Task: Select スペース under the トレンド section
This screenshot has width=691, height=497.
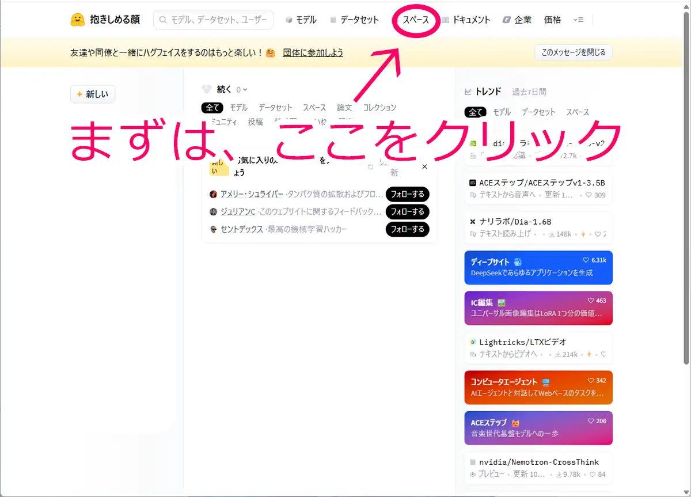Action: click(578, 112)
